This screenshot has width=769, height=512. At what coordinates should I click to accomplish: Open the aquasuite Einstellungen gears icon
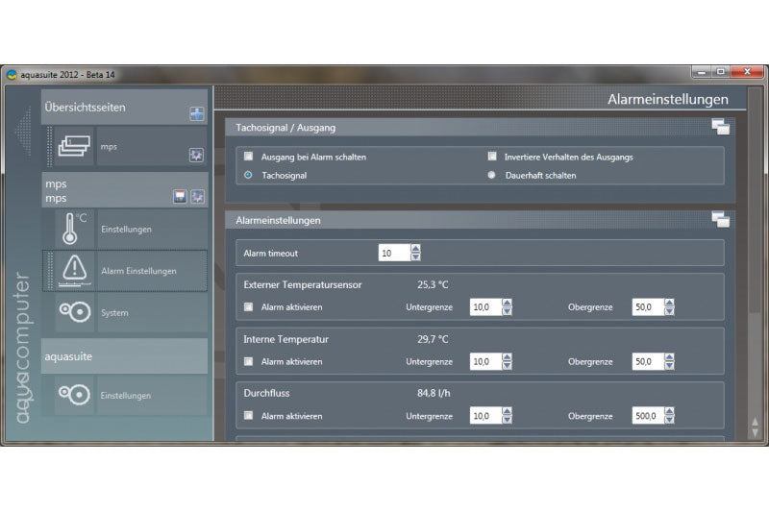coord(74,395)
